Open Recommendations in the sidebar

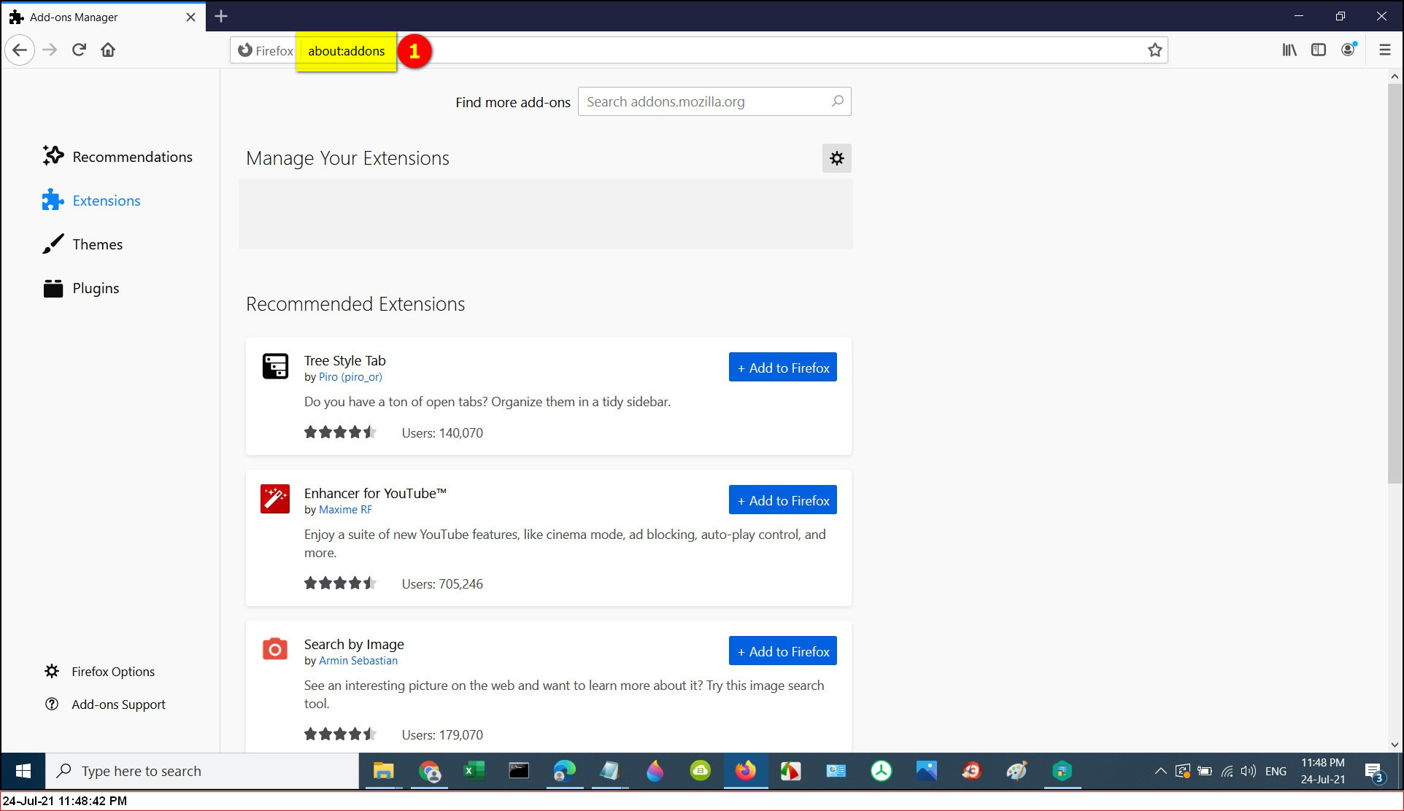click(x=117, y=157)
